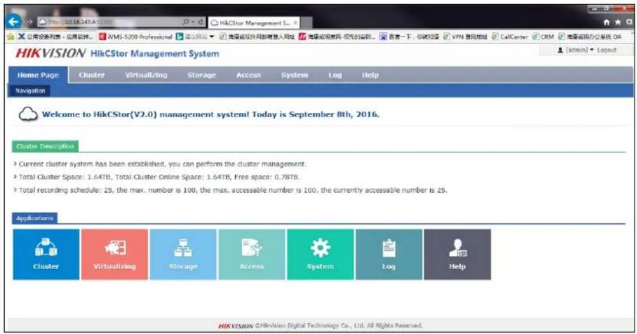The width and height of the screenshot is (637, 334).
Task: Open the Help application tile
Action: pyautogui.click(x=457, y=254)
